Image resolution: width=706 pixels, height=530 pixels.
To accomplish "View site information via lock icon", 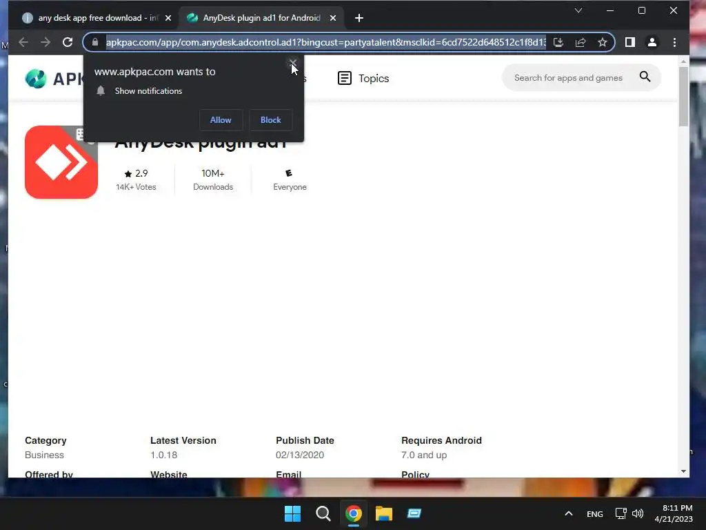I will pos(95,42).
